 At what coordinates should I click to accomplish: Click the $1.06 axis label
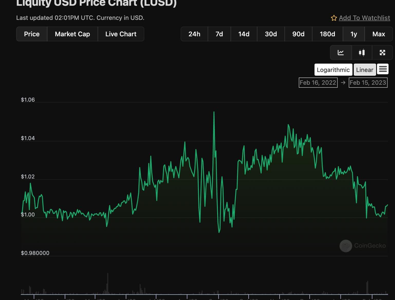[x=28, y=100]
